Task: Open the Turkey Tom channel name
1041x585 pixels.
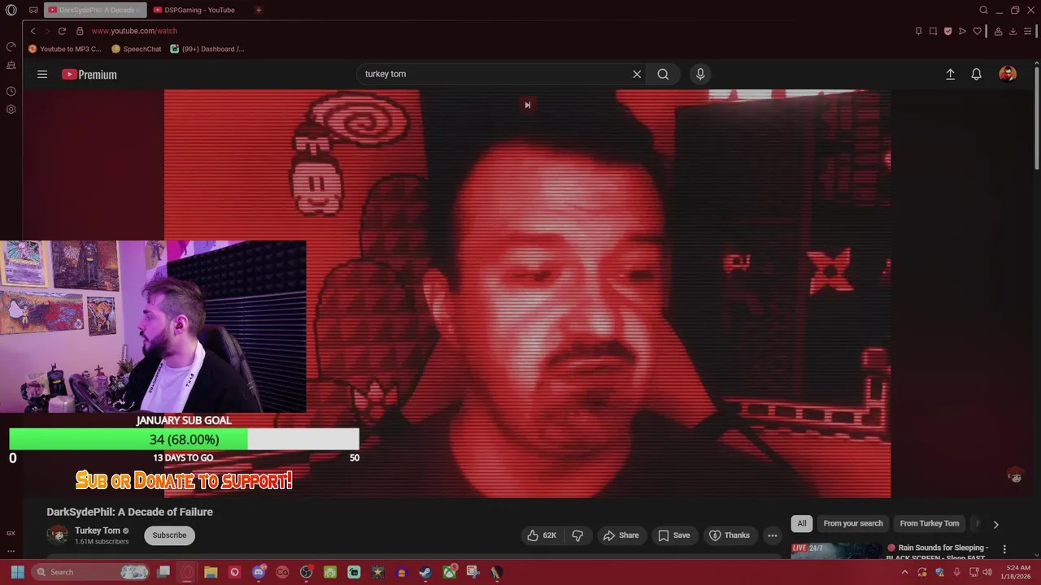Action: pos(97,531)
